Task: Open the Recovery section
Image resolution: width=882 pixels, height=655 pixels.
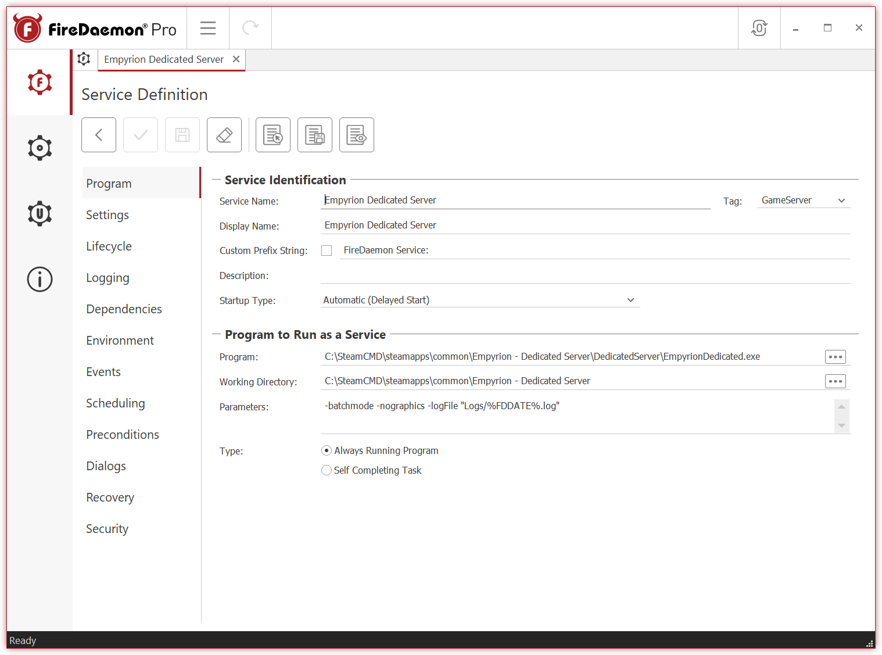Action: tap(141, 497)
